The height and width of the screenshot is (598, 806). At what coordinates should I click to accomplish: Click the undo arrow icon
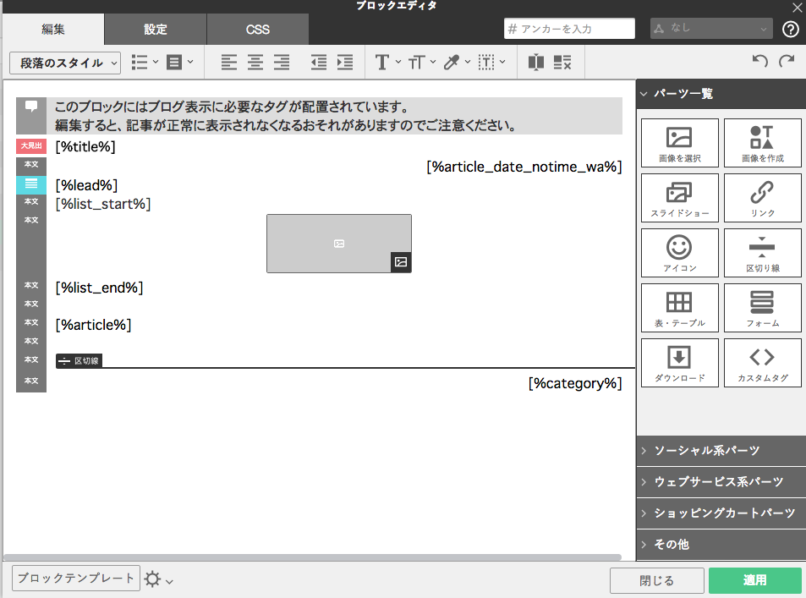[x=759, y=61]
